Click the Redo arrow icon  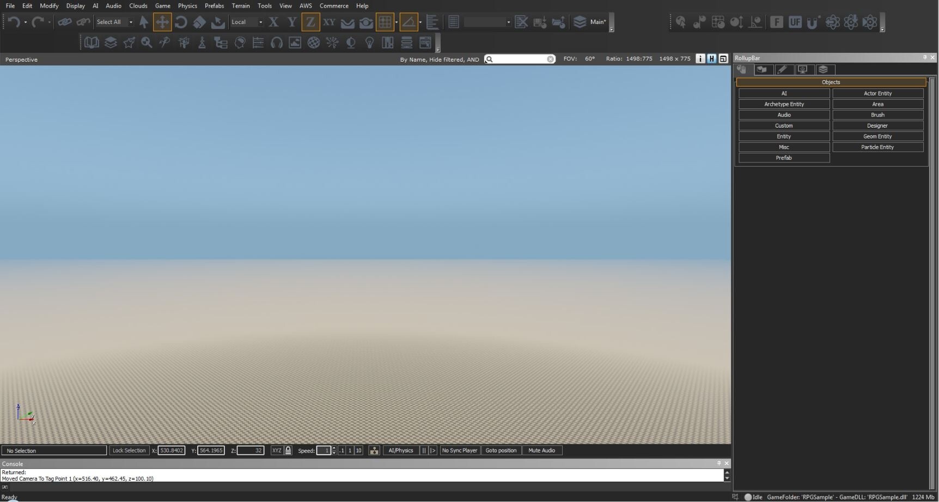pos(38,22)
